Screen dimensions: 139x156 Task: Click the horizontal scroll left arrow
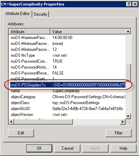11,122
